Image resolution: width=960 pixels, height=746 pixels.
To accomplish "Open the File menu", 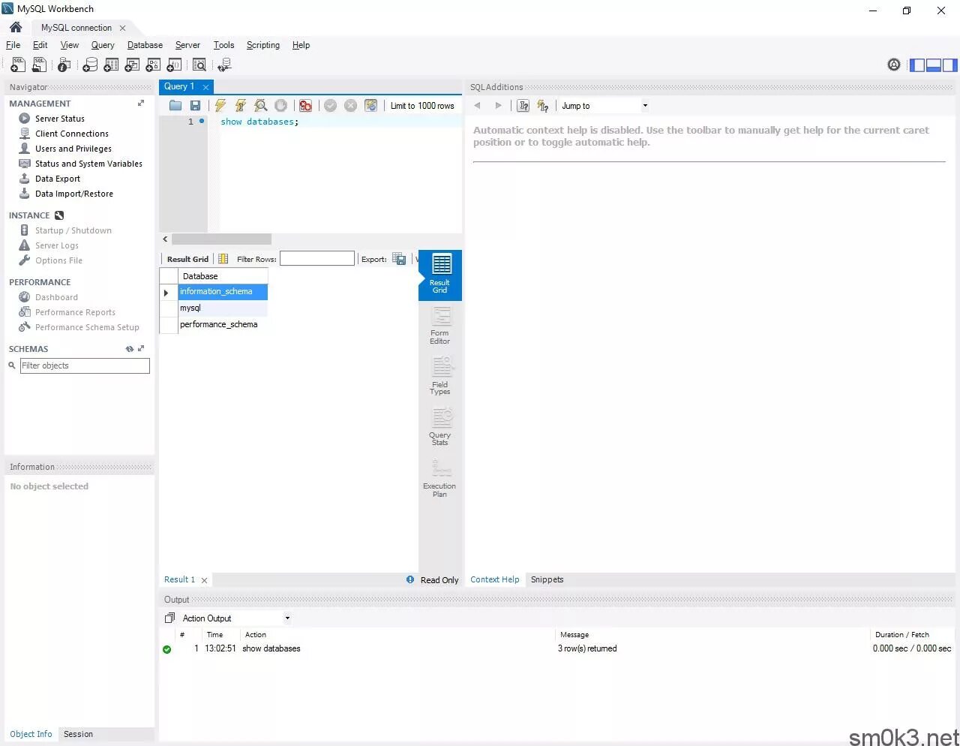I will point(13,45).
